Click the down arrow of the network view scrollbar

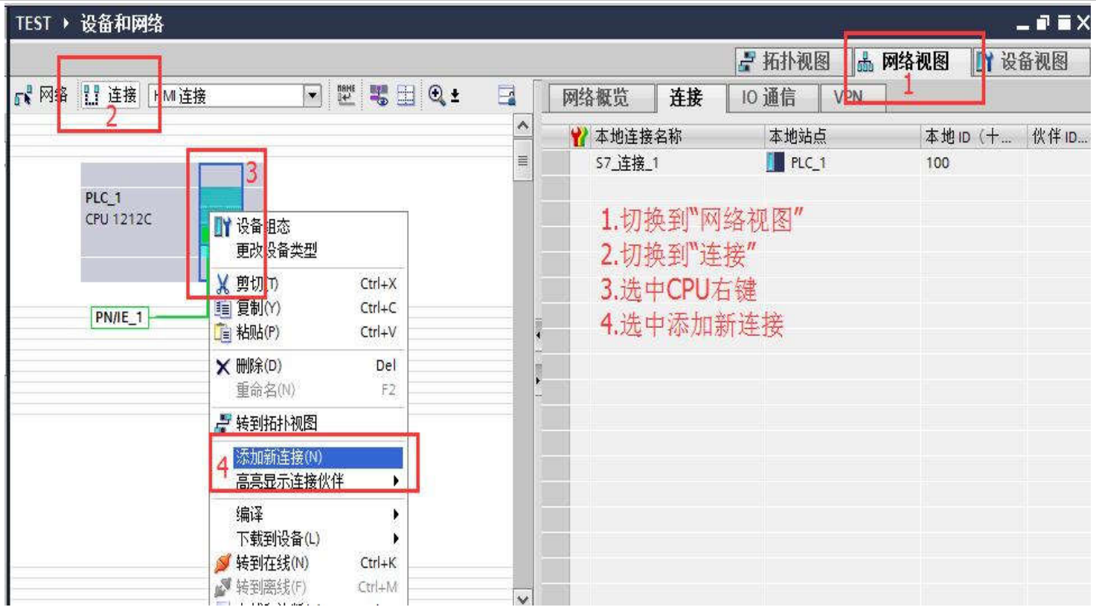point(523,599)
